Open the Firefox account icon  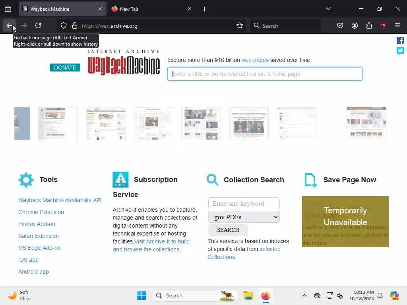(x=355, y=25)
